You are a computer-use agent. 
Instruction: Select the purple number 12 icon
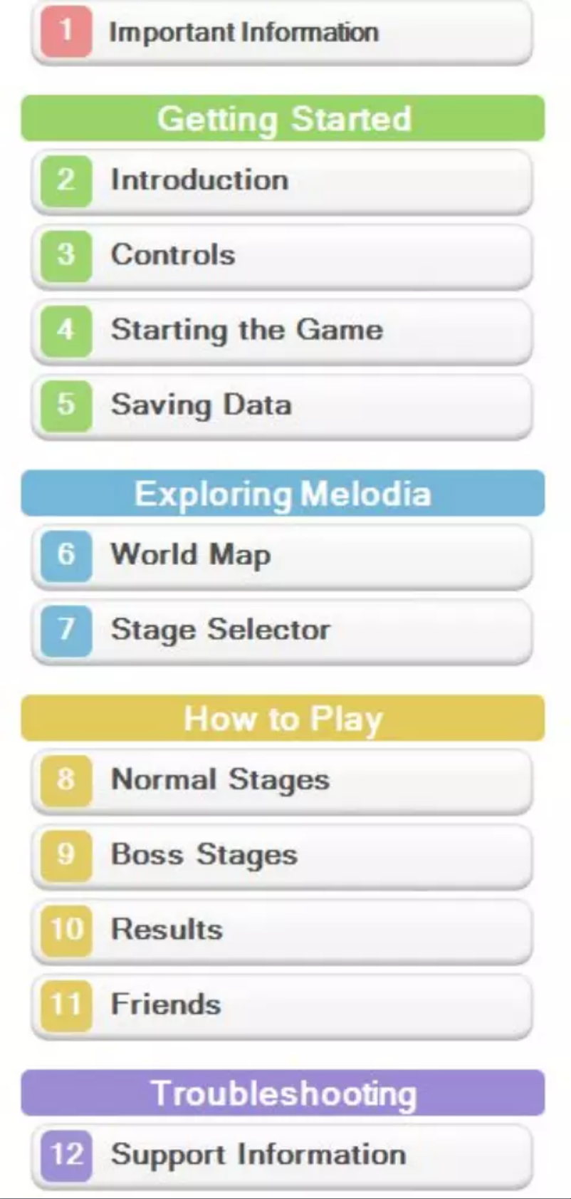[x=66, y=1153]
